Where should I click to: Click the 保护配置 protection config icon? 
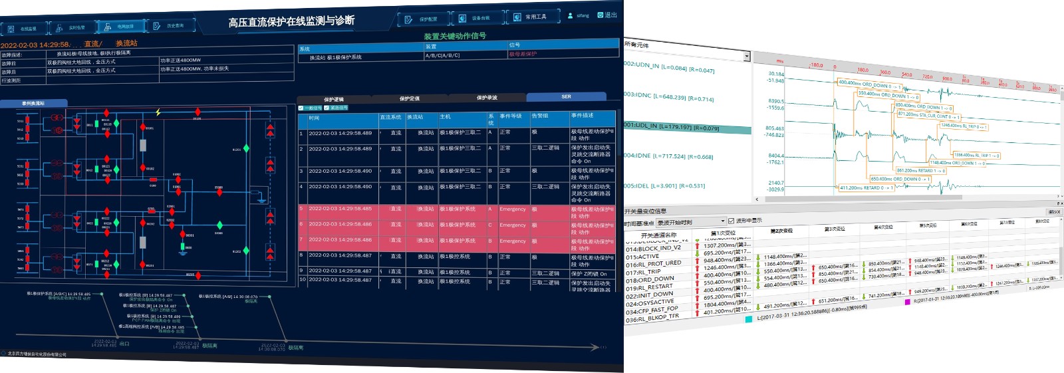click(x=409, y=19)
